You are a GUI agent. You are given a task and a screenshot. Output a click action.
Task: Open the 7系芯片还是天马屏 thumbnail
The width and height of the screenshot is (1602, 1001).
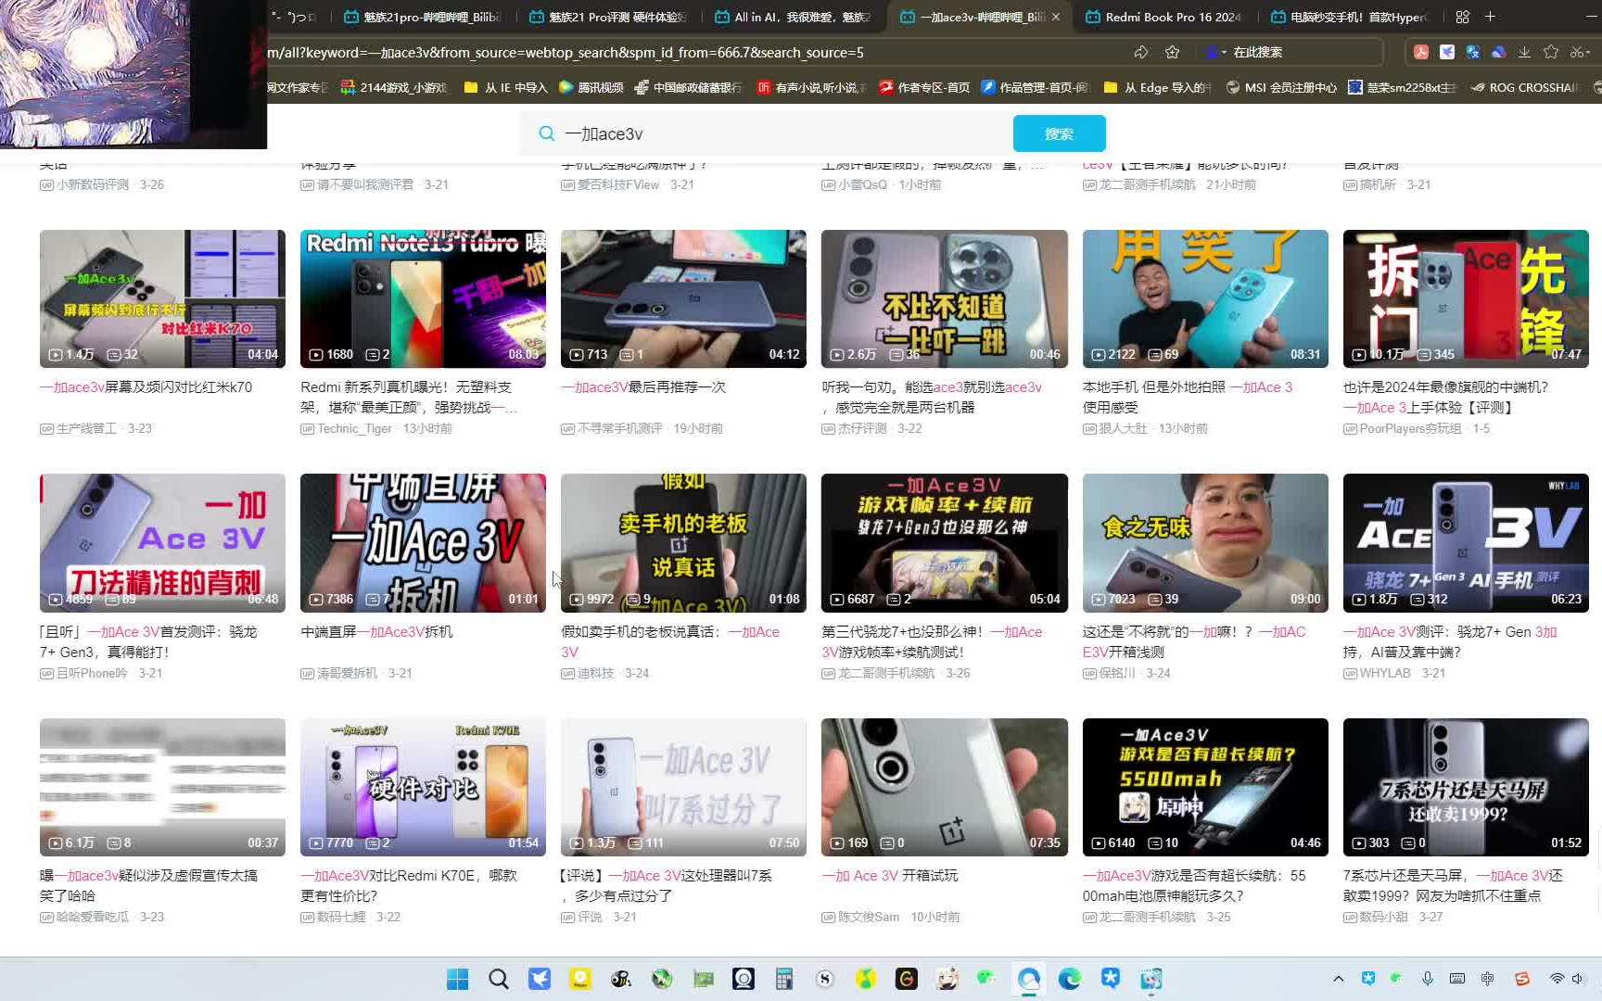[x=1466, y=787]
